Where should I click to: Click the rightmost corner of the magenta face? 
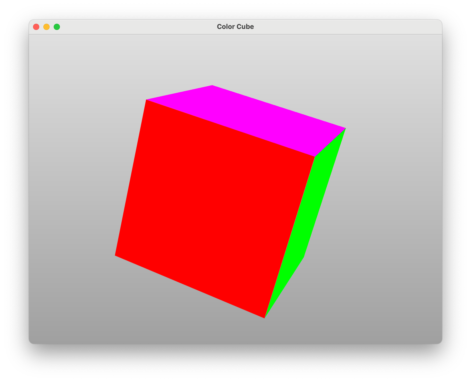point(346,128)
